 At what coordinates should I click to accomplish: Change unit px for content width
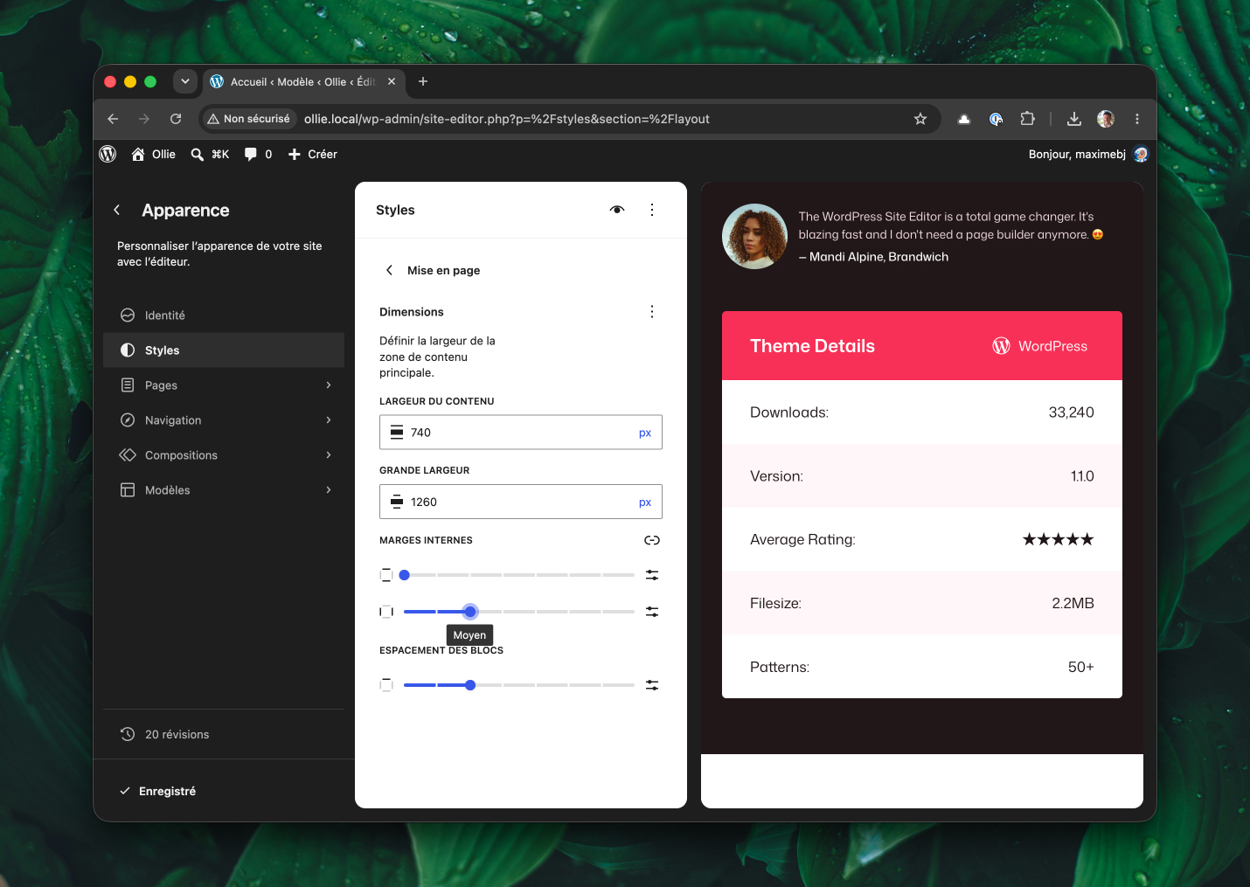[x=645, y=433]
